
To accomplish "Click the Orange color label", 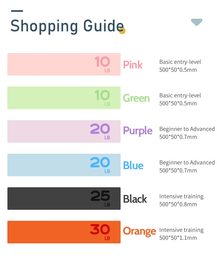I will [139, 231].
